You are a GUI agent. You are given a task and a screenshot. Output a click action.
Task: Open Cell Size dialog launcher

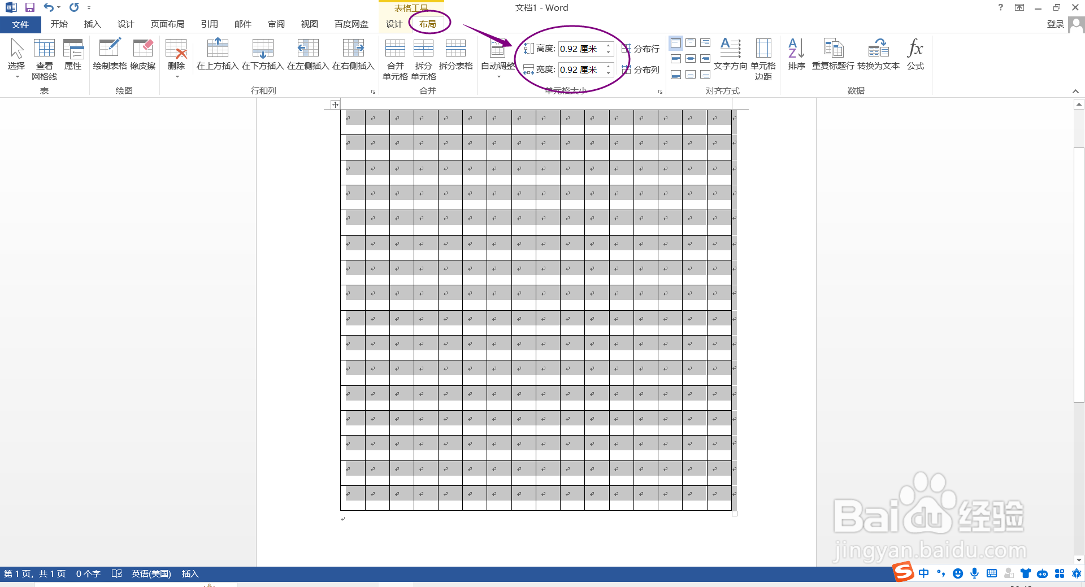(x=660, y=92)
